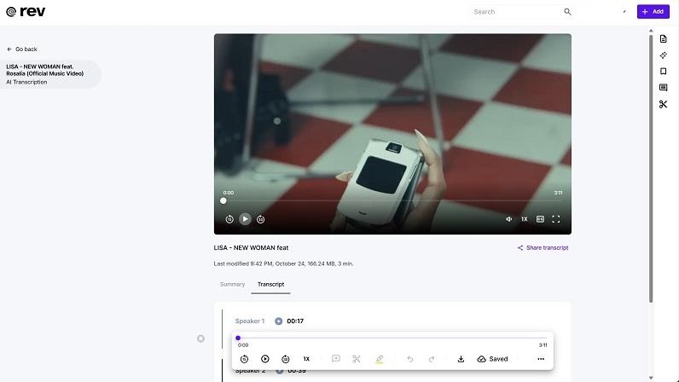The image size is (679, 382).
Task: Click the floating toolbar progress handle
Action: [238, 338]
